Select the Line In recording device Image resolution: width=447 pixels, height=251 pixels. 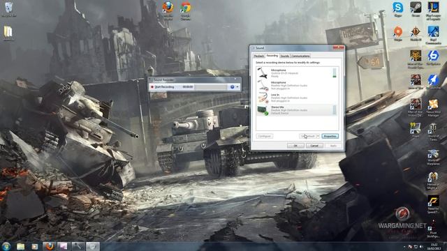tap(296, 98)
